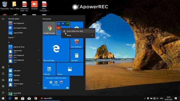Viewport: 180px width, 101px height.
Task: Open the volume control in tray
Action: [157, 98]
